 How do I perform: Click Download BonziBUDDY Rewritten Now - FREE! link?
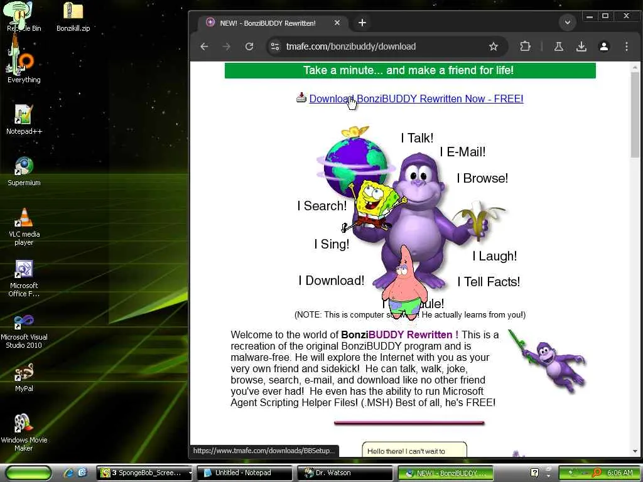click(416, 99)
